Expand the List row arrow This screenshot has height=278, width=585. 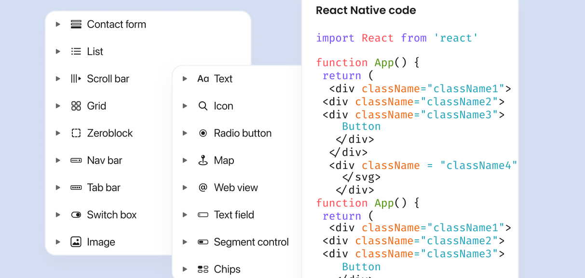58,52
